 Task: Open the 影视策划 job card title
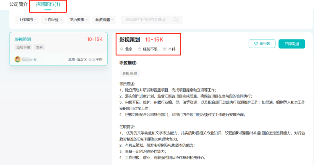pos(23,39)
